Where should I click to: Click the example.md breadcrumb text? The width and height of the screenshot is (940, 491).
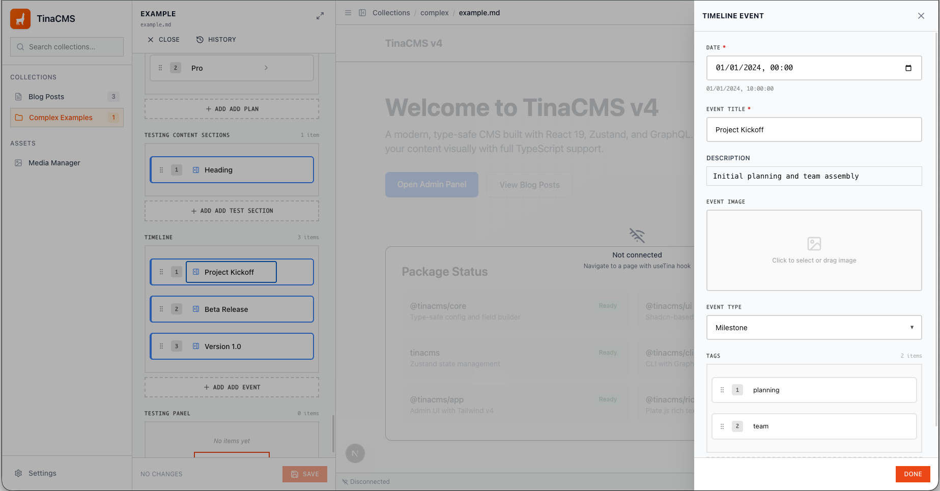[x=479, y=13]
